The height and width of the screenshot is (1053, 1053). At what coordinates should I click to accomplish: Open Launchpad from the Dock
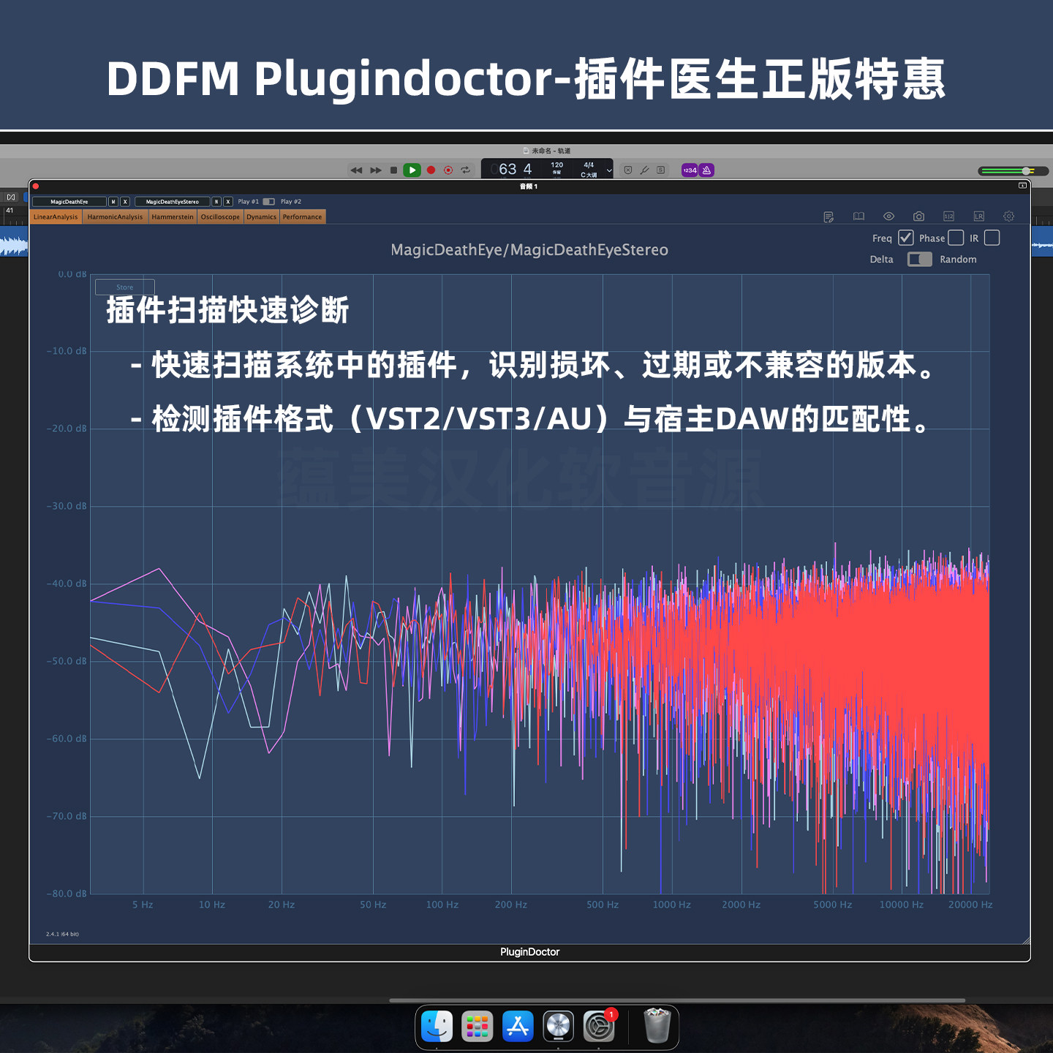click(478, 1027)
